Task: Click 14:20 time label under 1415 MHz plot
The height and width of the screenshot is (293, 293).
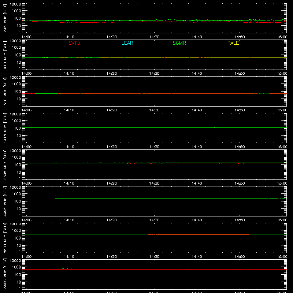Action: [112, 147]
